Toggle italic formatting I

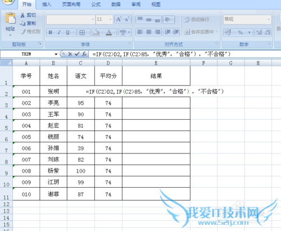coord(59,33)
